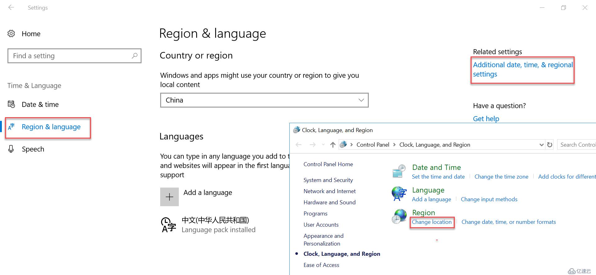Screen dimensions: 596x275
Task: Open the Language heading in Control Panel
Action: point(428,190)
